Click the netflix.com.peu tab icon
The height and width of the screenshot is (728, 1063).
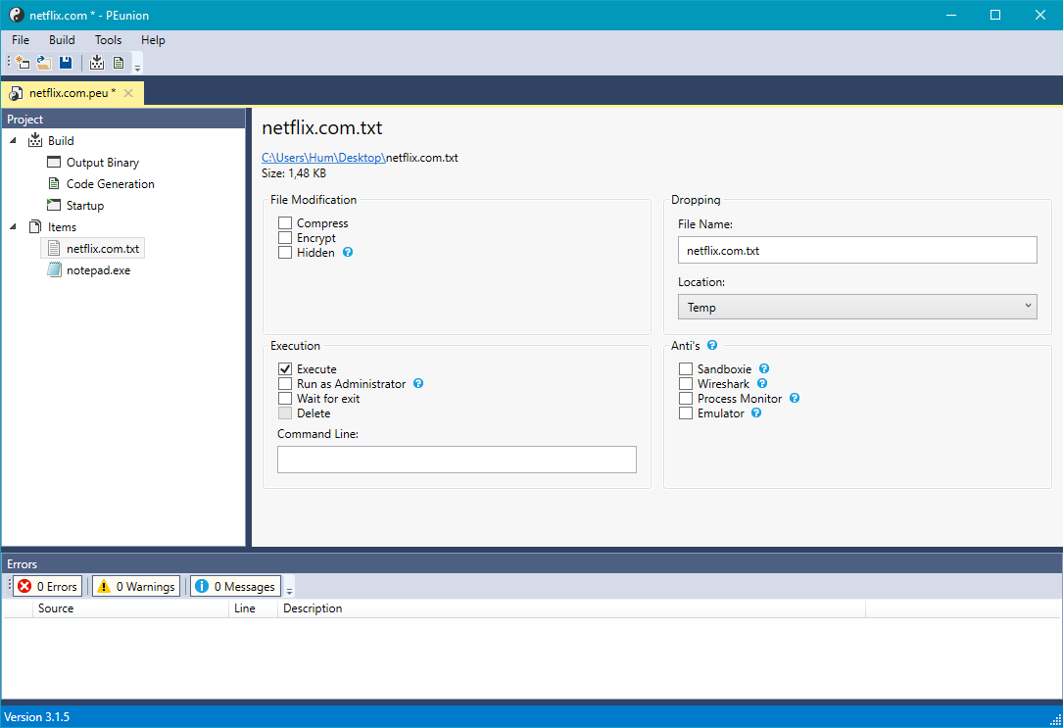pyautogui.click(x=17, y=93)
